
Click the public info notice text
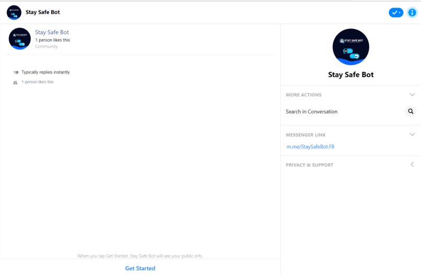click(x=140, y=256)
